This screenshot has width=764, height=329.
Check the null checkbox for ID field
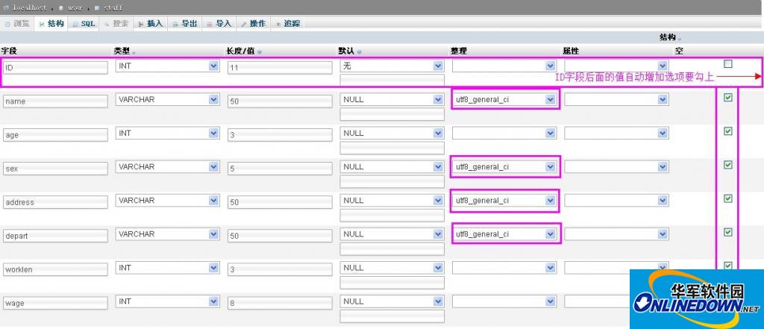728,64
